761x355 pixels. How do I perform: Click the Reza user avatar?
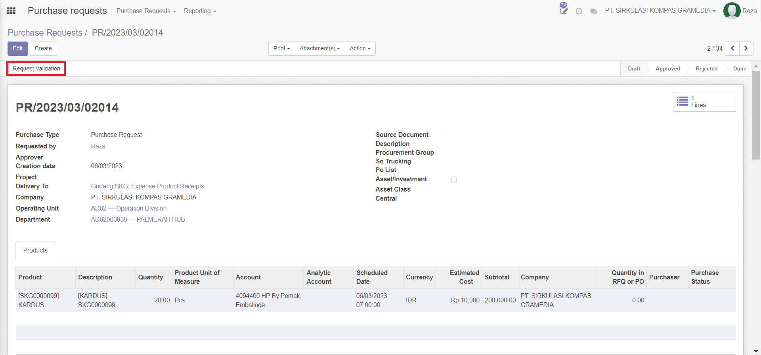coord(732,11)
